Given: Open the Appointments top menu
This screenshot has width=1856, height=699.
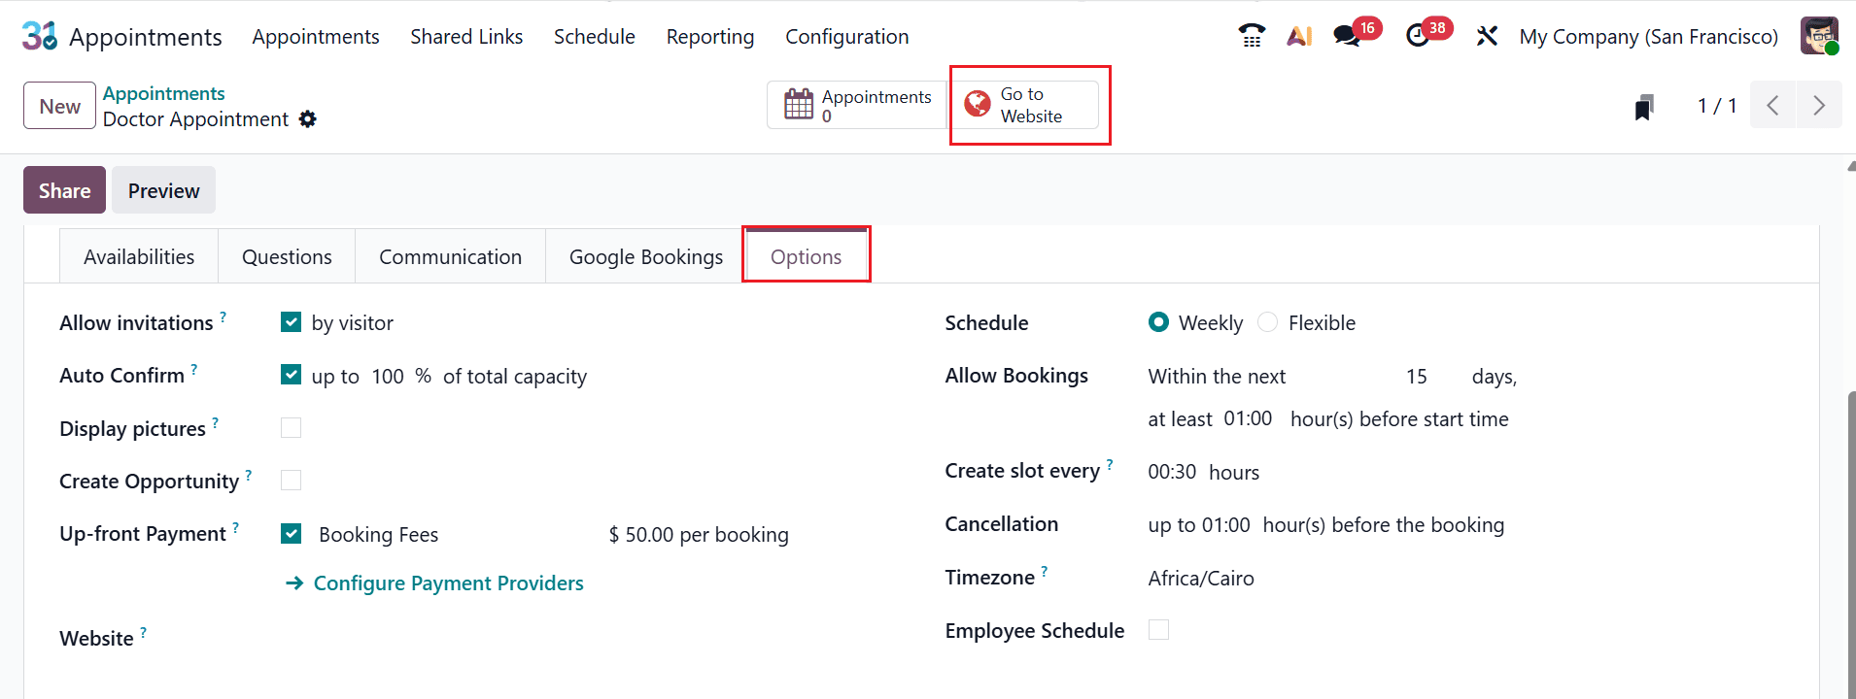Looking at the screenshot, I should point(316,37).
